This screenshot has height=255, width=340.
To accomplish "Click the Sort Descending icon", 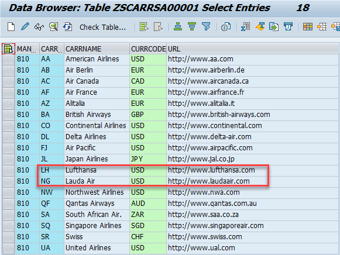I will tap(192, 27).
